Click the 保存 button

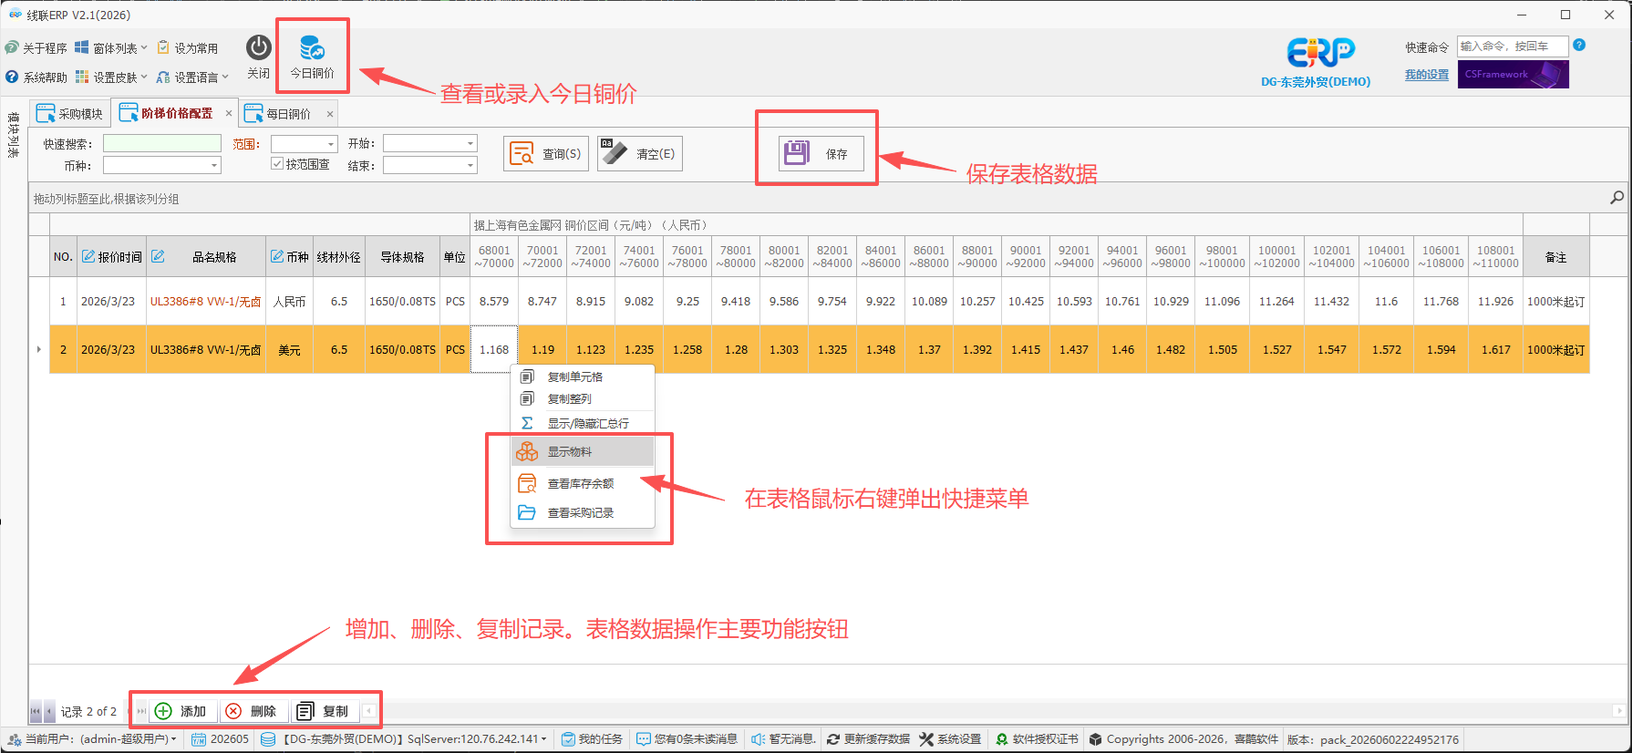pos(821,153)
